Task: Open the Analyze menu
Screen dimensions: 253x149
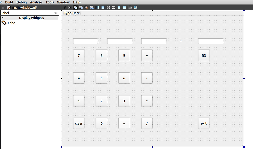Action: (x=36, y=2)
